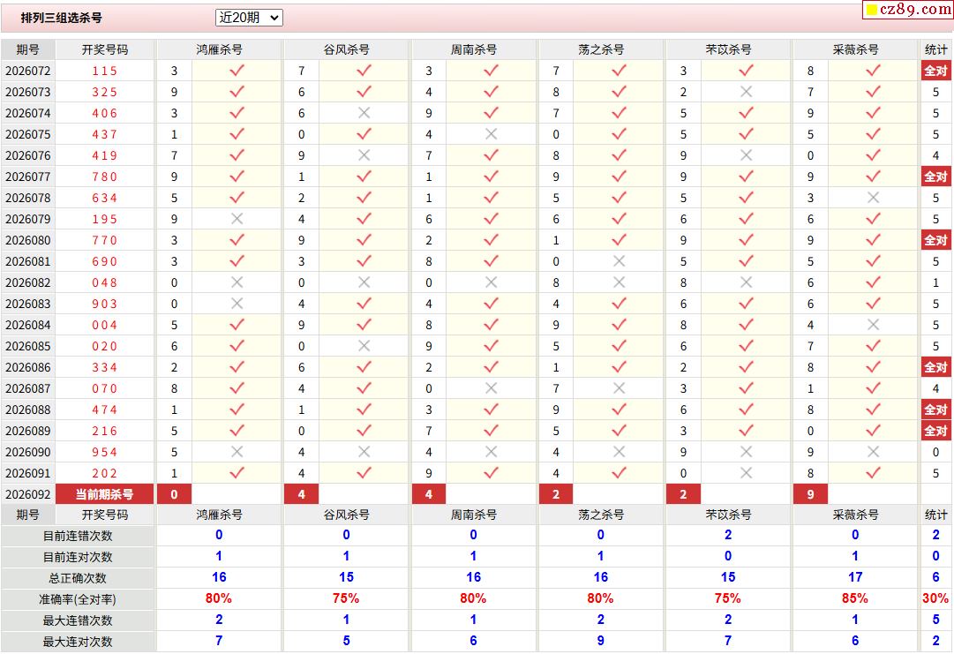Select the 采薇杀号 column header at top
Image resolution: width=954 pixels, height=654 pixels.
click(855, 49)
